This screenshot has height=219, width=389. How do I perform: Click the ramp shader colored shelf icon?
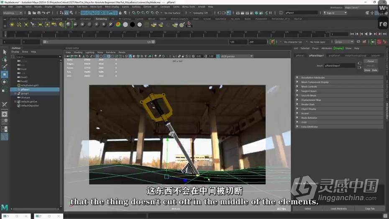118,25
